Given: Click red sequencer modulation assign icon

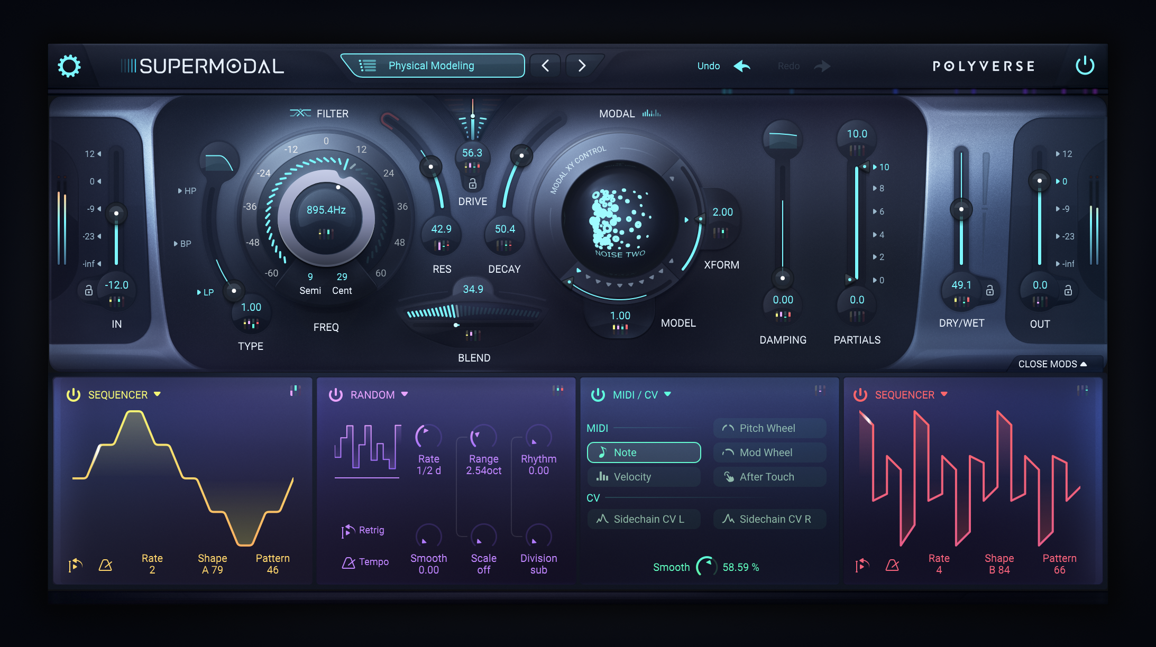Looking at the screenshot, I should pyautogui.click(x=1082, y=390).
